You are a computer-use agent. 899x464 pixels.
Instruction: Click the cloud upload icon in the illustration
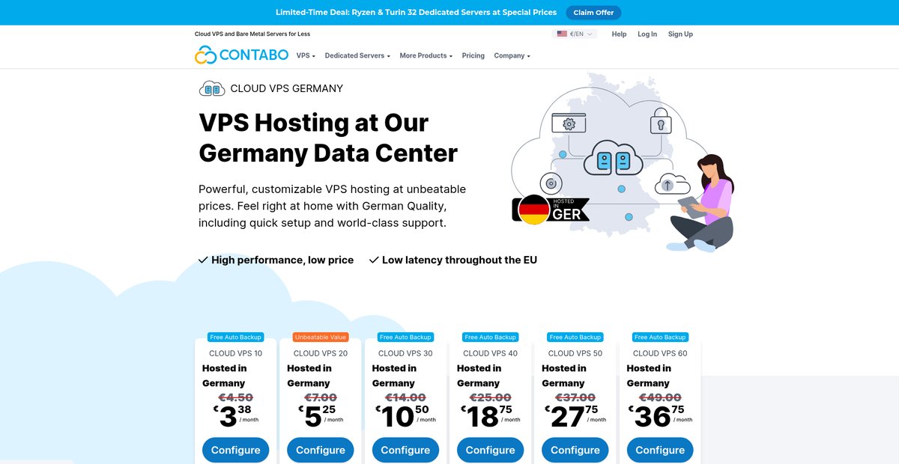pyautogui.click(x=672, y=184)
